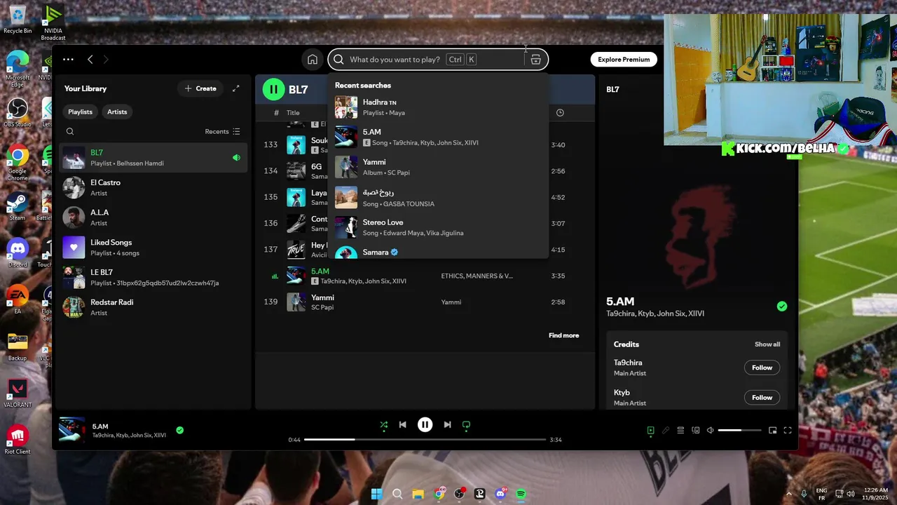Select Hadhra TN playlist from recent searches

[438, 107]
